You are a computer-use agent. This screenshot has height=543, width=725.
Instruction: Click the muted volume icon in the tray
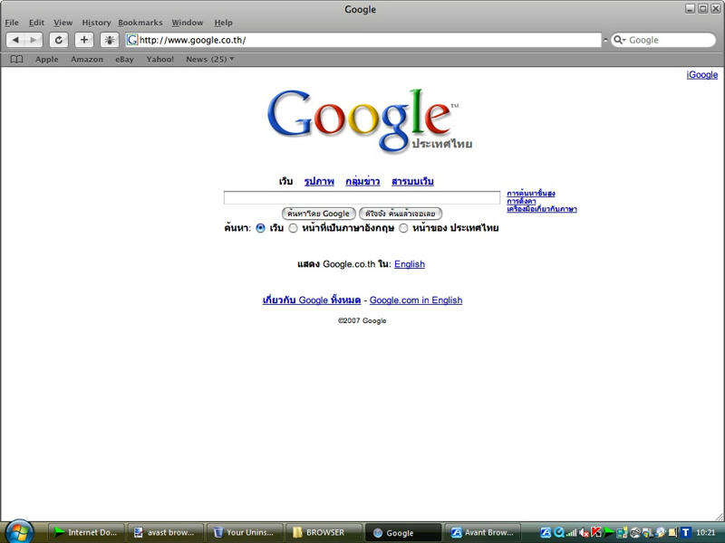[584, 533]
